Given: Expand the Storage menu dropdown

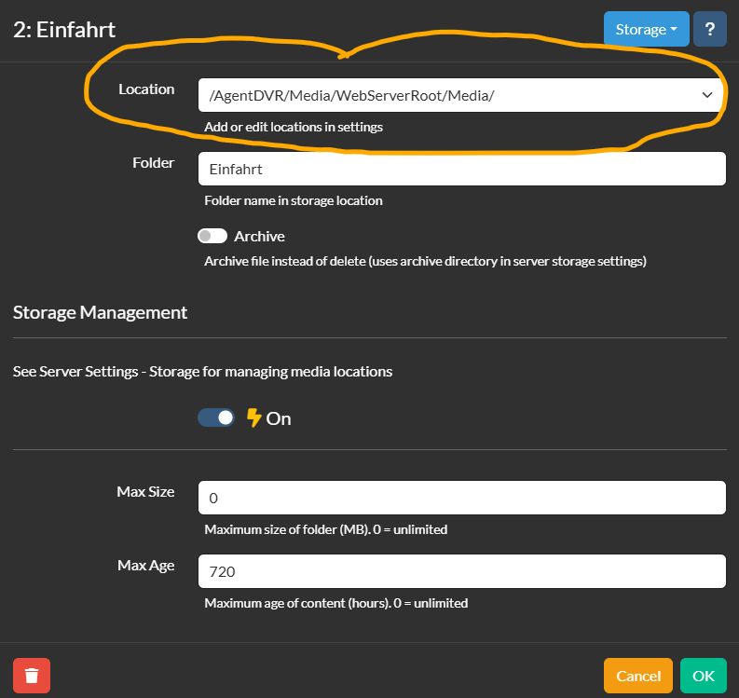Looking at the screenshot, I should 646,29.
